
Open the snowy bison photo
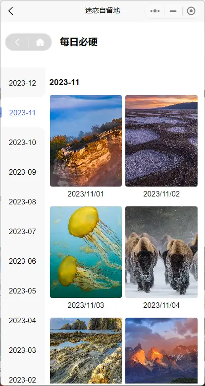coord(161,252)
